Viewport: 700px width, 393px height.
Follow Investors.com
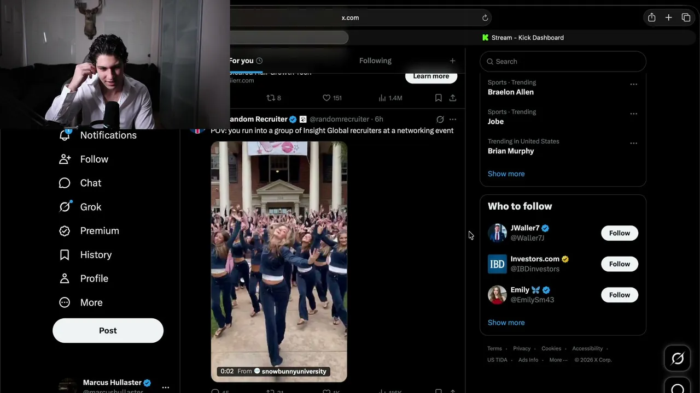point(620,264)
